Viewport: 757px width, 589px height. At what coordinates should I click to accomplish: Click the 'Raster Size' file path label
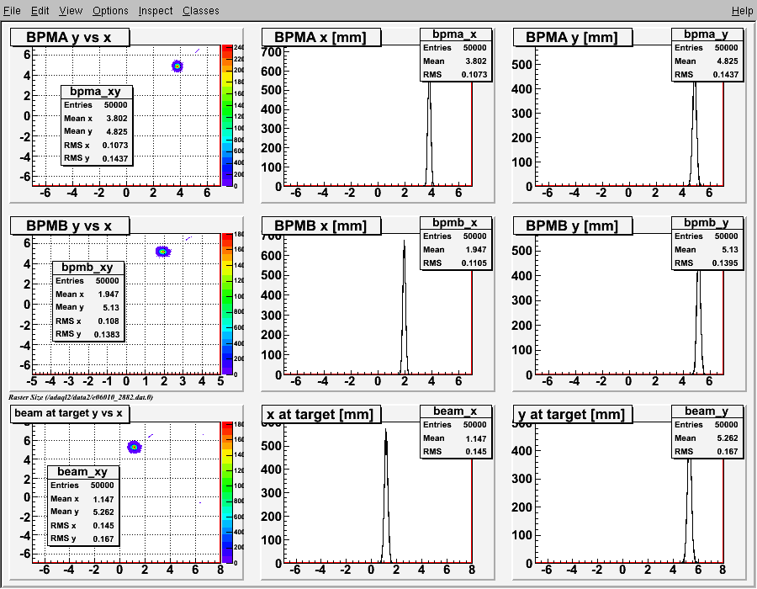click(81, 397)
